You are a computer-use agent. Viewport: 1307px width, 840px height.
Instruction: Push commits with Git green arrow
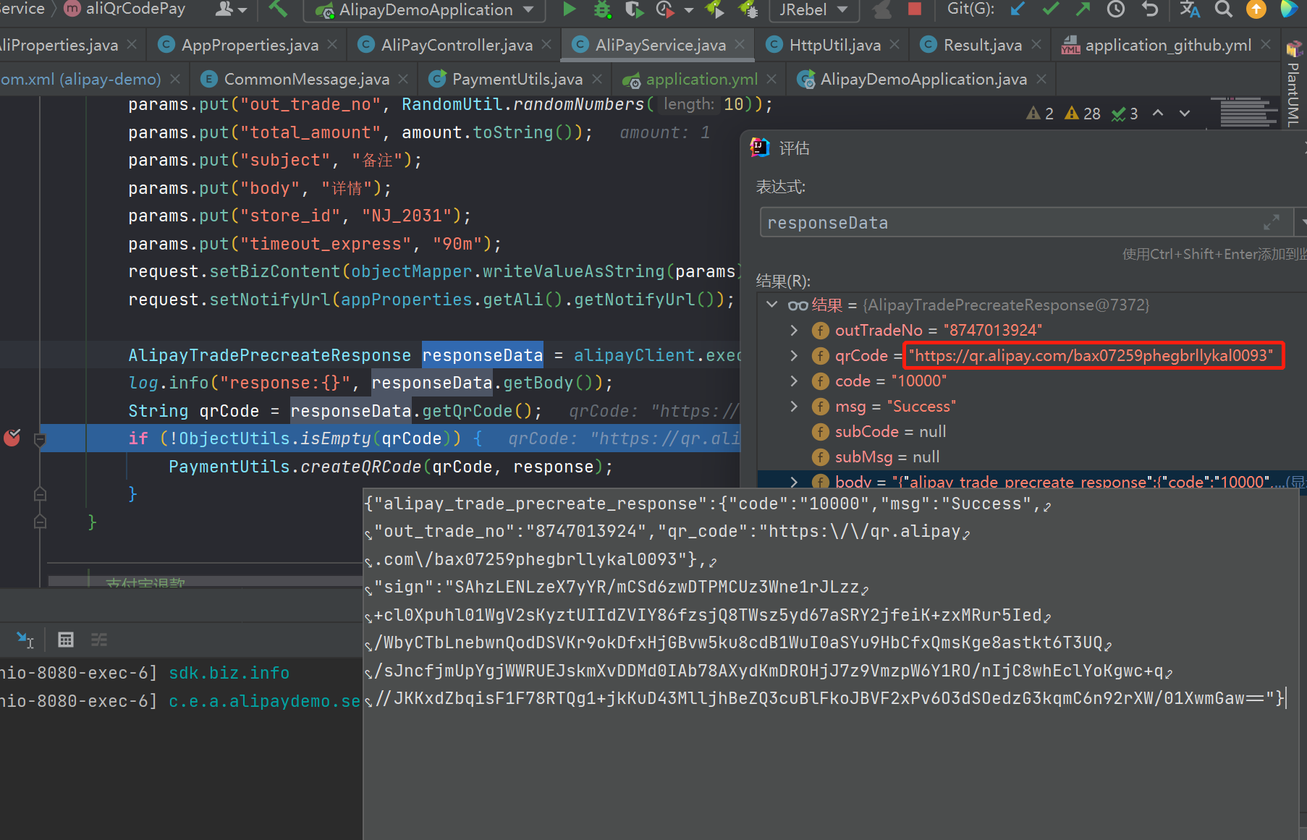pos(1083,9)
